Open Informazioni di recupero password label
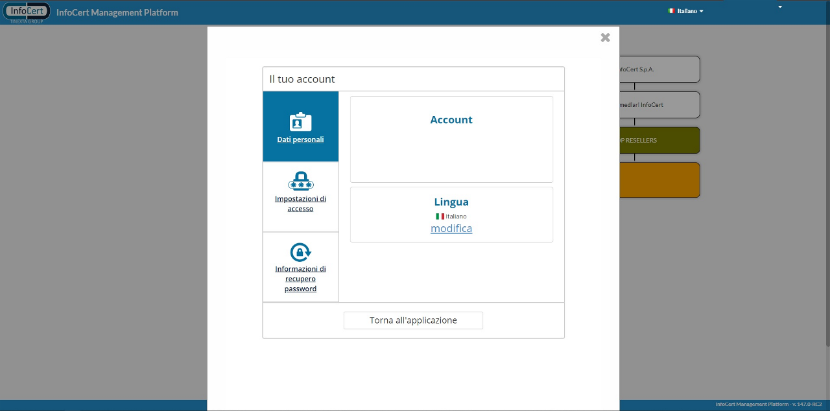Viewport: 830px width, 411px height. coord(300,279)
